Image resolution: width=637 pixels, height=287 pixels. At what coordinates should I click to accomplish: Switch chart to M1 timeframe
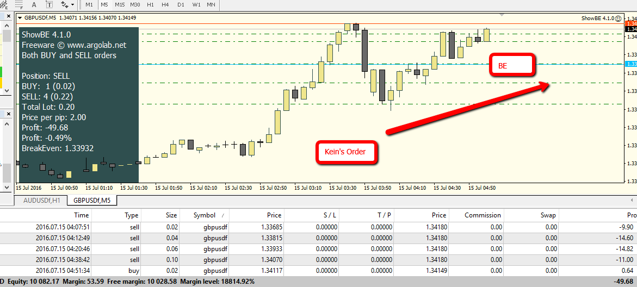pos(89,5)
